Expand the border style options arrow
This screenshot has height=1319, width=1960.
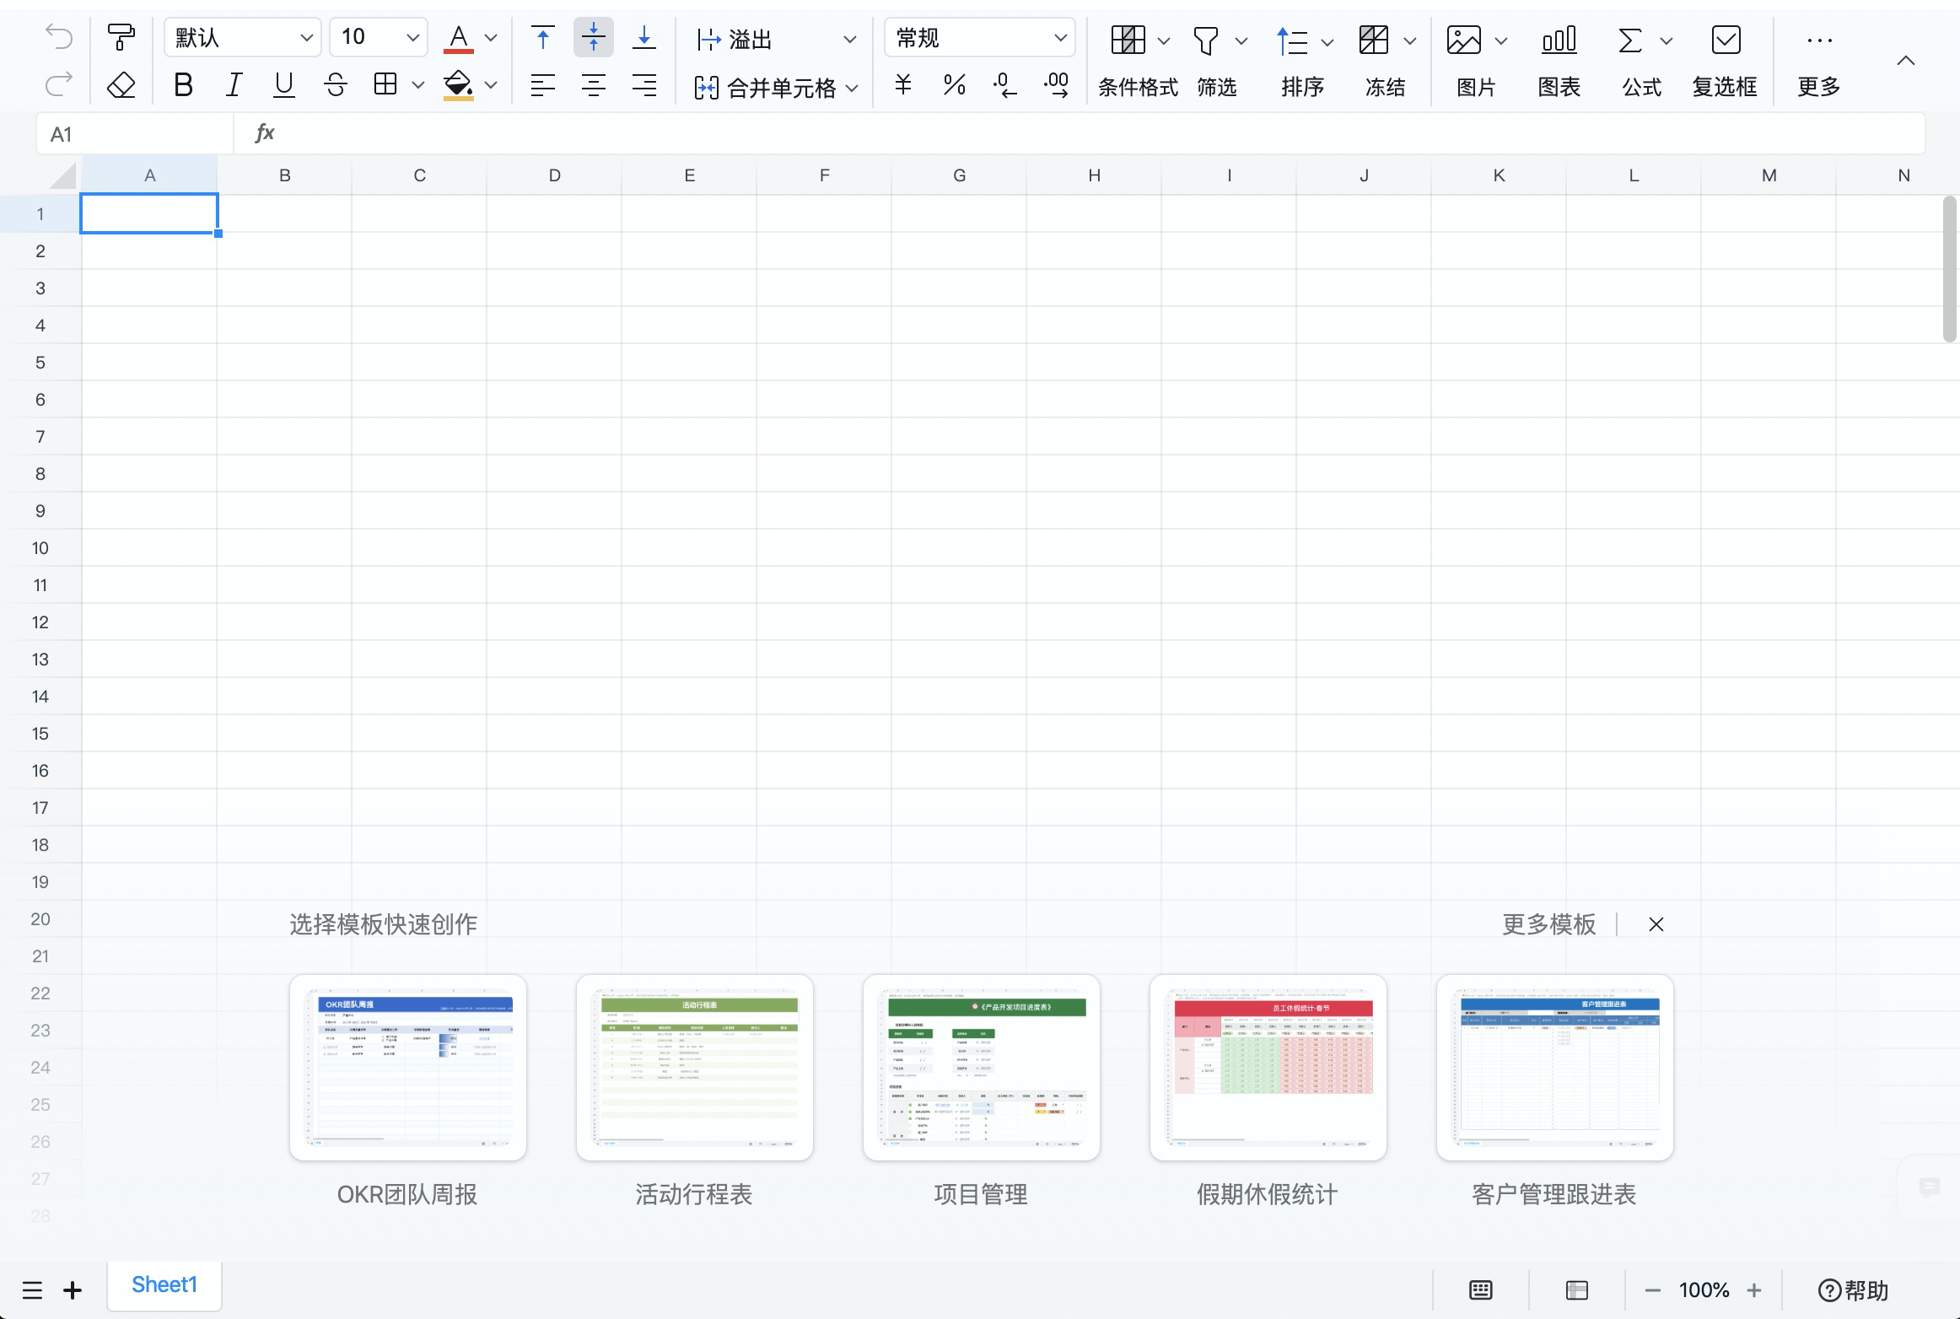tap(417, 84)
